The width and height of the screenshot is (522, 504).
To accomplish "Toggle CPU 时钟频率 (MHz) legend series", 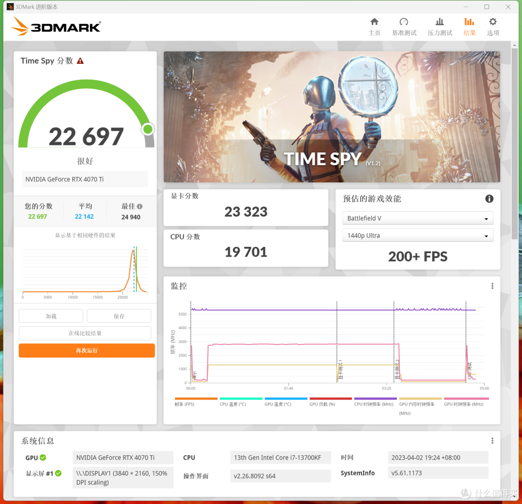I will click(x=374, y=404).
